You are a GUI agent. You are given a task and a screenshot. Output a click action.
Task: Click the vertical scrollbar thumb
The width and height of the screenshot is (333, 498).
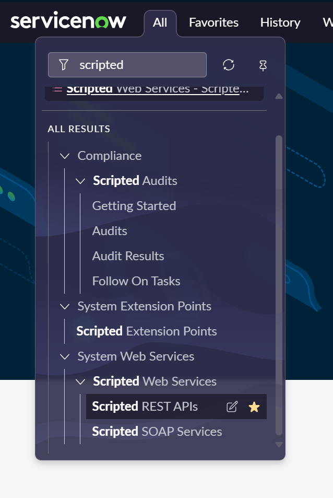click(x=279, y=285)
